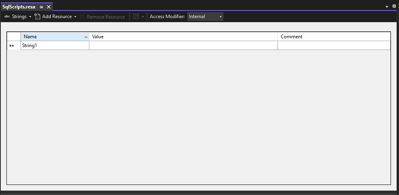Click the Comment cell of String1 row

pos(334,46)
